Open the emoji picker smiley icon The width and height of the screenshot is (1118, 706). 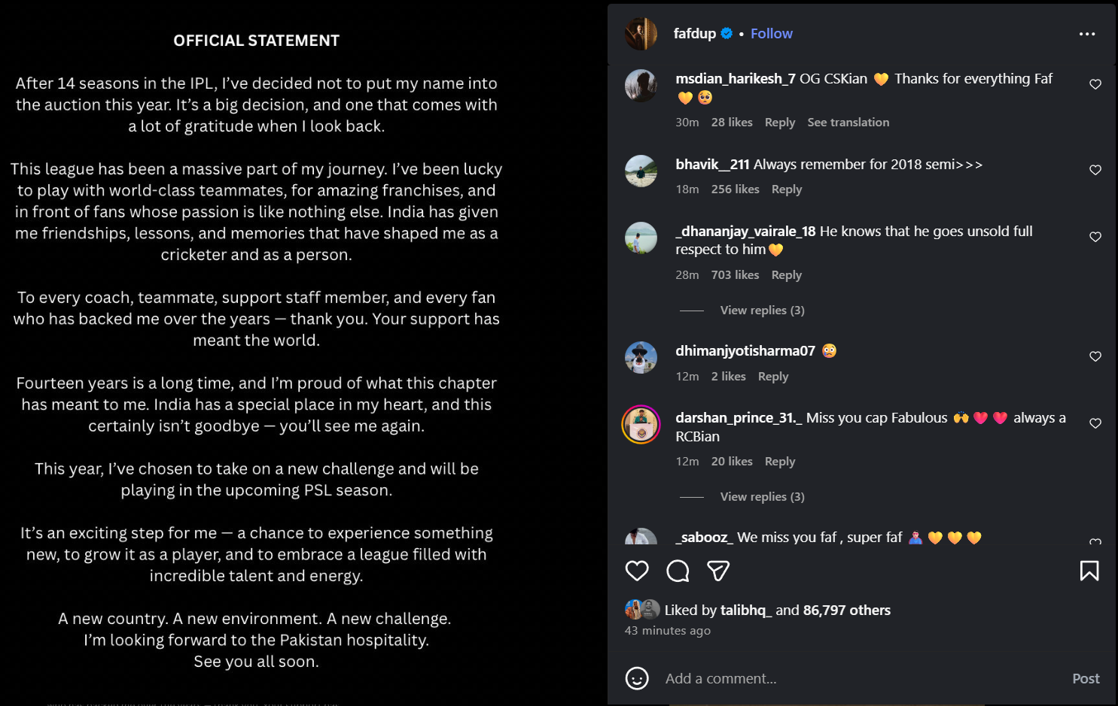(637, 678)
